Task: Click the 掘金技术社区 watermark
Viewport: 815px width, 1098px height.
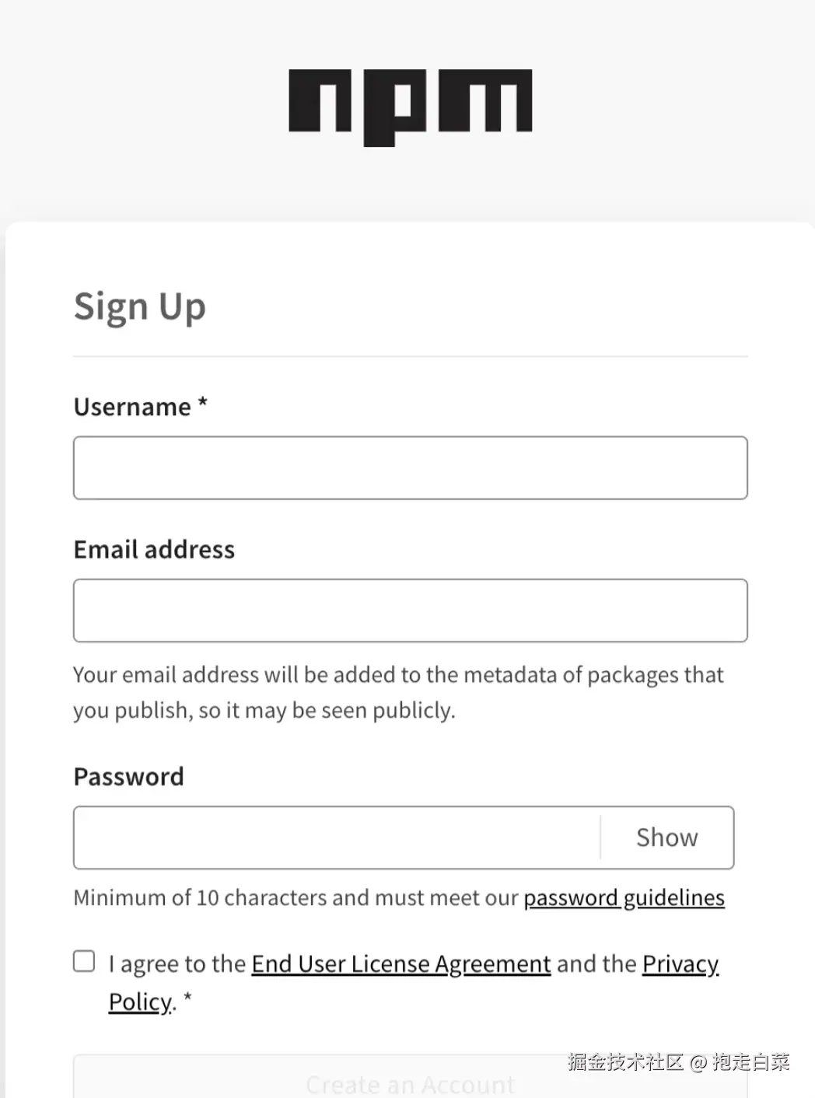Action: (625, 1061)
